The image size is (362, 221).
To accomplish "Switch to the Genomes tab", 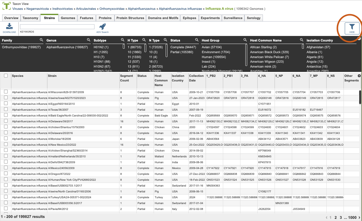I will click(x=68, y=18).
